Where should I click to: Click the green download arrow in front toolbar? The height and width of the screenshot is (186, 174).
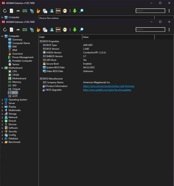(x=75, y=30)
